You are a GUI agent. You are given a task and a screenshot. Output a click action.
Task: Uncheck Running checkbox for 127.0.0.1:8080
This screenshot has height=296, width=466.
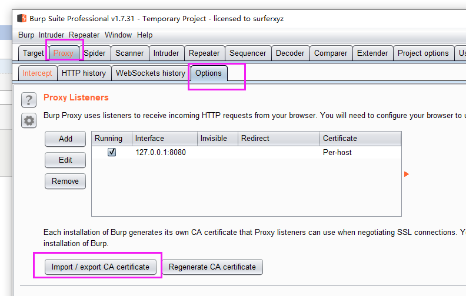coord(112,152)
